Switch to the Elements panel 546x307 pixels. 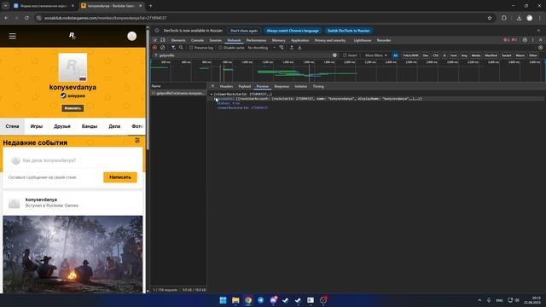178,40
